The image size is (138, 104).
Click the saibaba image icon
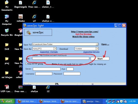point(21,18)
